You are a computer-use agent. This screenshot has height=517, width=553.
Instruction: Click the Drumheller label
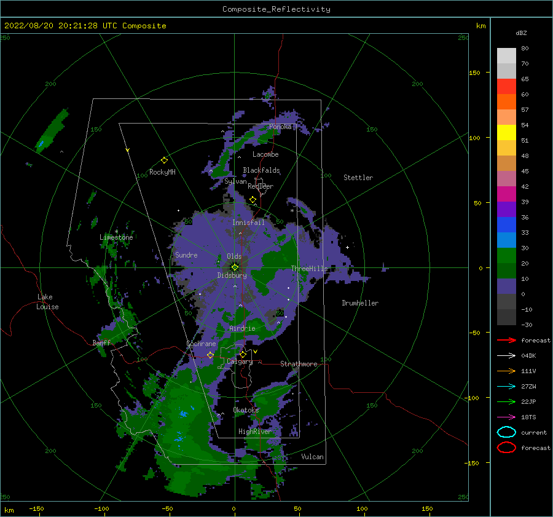click(x=360, y=303)
